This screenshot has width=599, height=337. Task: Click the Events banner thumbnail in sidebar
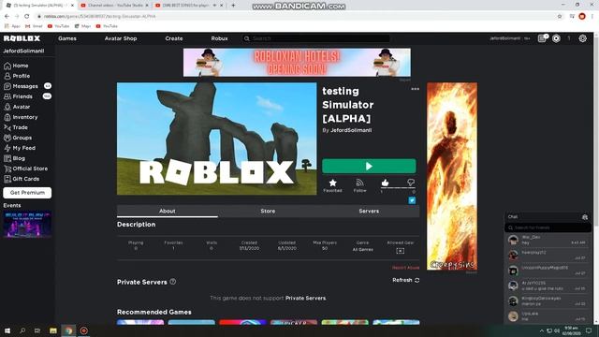[x=27, y=225]
